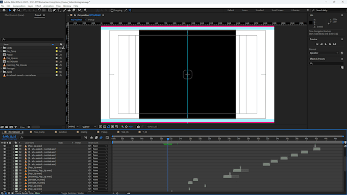Mute audio of layer 24 Pop_Up.wav

pyautogui.click(x=5, y=189)
